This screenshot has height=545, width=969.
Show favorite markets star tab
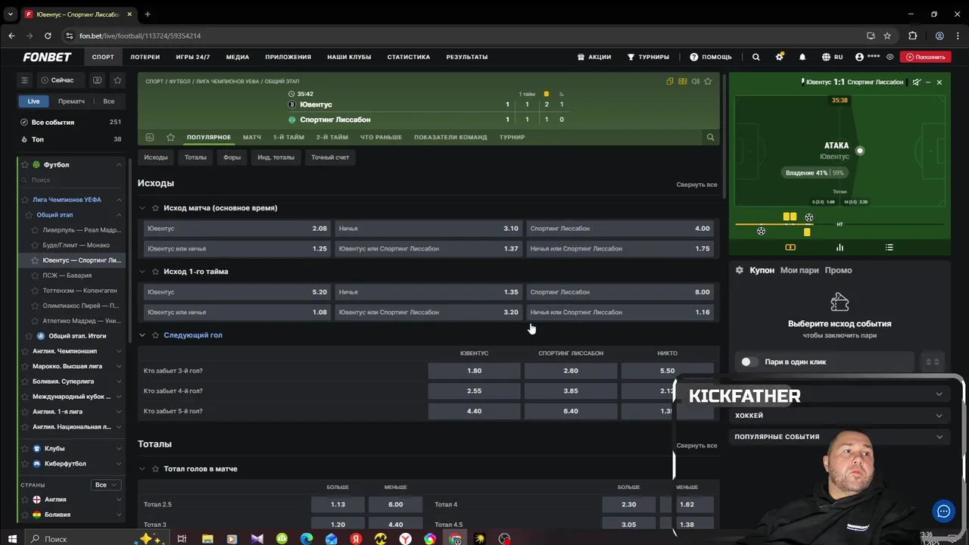(x=170, y=137)
